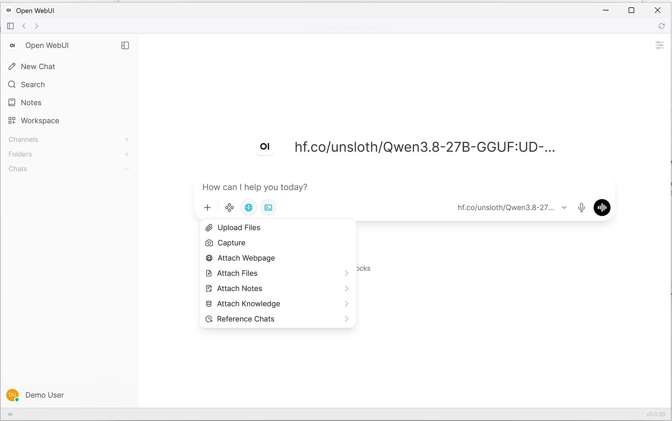
Task: Collapse the Folders section label
Action: [20, 154]
